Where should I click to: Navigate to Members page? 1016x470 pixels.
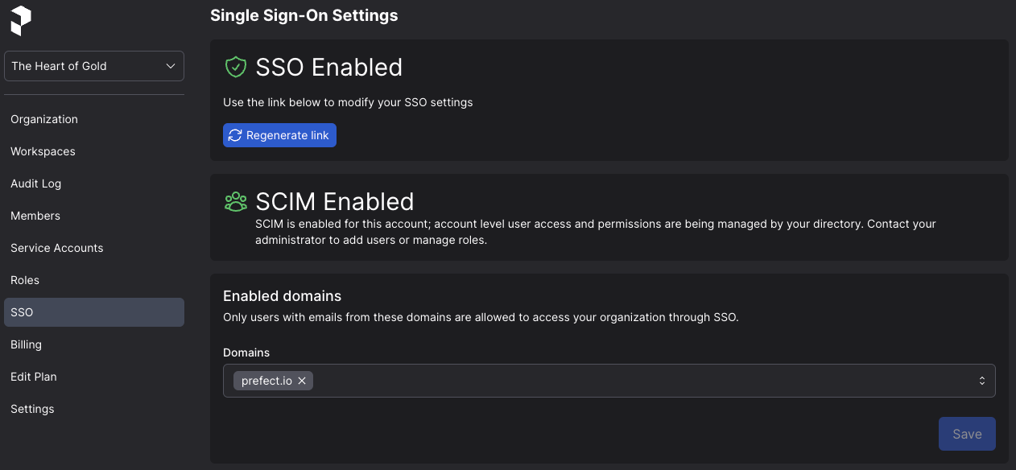pos(94,216)
